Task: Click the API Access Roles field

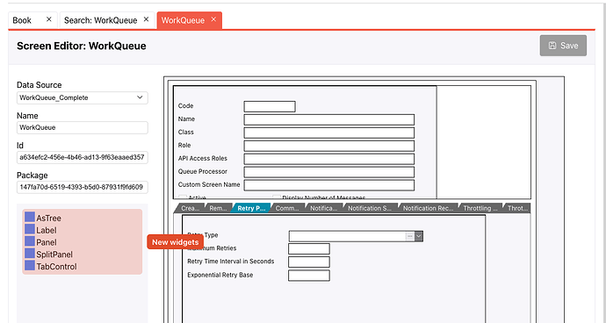Action: click(329, 159)
